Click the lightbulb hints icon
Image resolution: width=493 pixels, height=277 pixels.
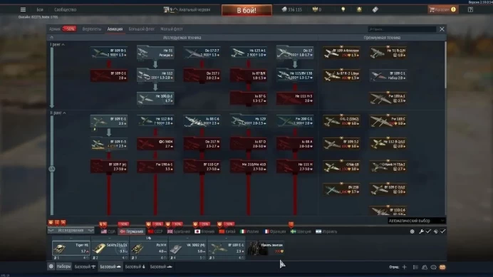pyautogui.click(x=343, y=9)
